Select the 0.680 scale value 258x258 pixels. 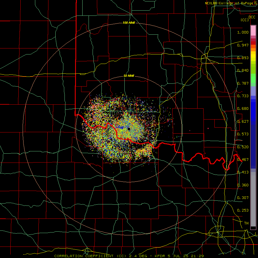[243, 109]
